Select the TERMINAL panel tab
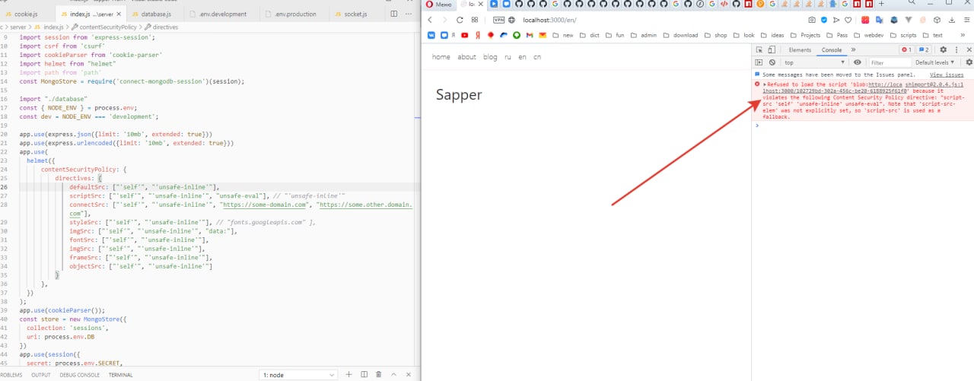This screenshot has width=974, height=381. (120, 375)
